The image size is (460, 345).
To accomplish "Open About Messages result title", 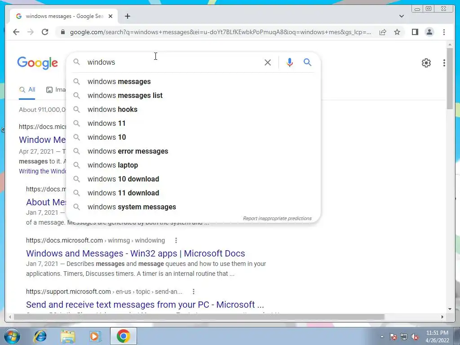I will (x=46, y=202).
